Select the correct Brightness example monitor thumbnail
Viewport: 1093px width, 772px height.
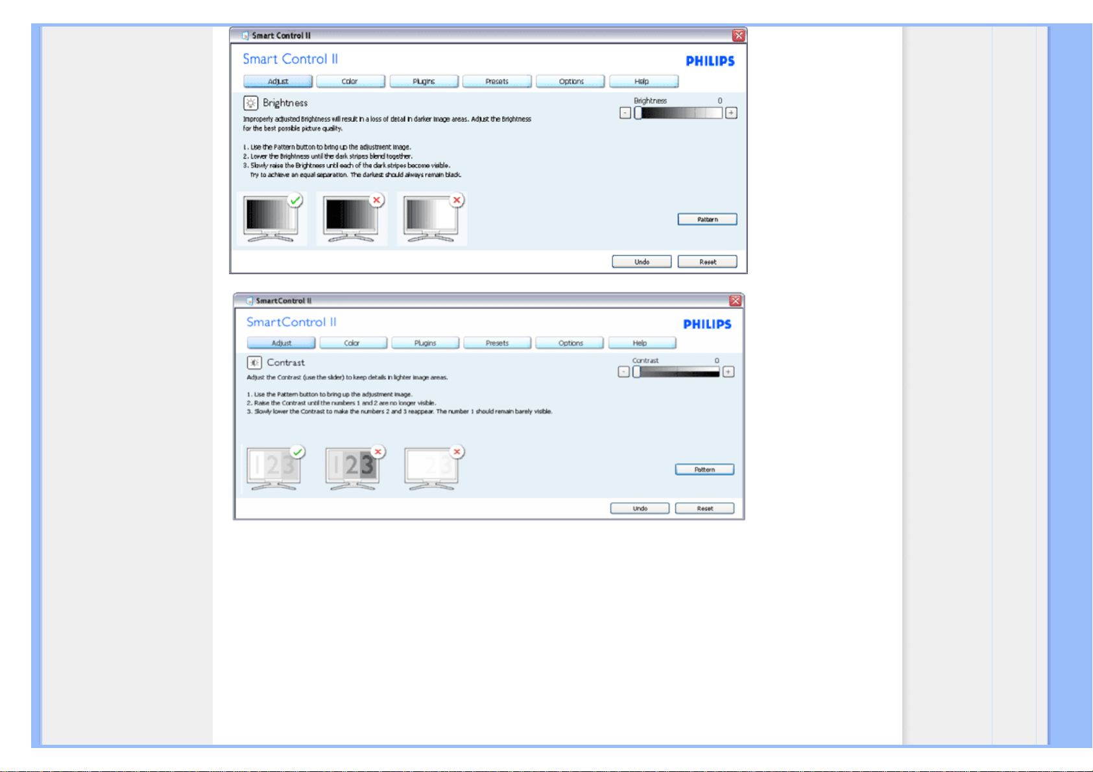click(x=270, y=218)
